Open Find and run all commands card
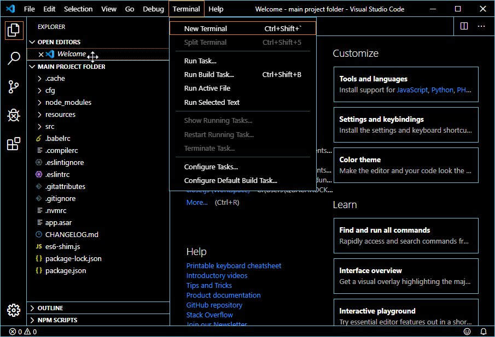 406,235
